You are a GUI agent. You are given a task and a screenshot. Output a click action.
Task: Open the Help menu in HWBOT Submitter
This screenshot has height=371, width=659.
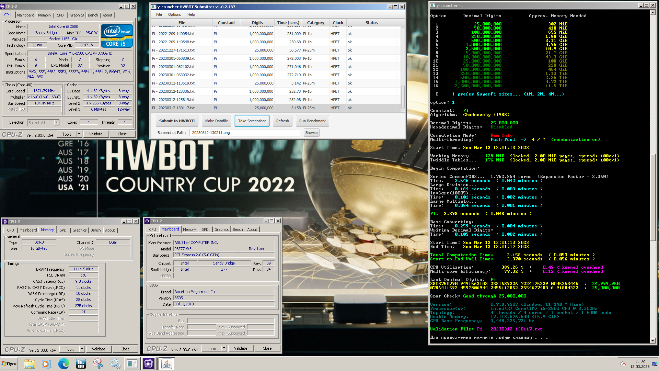coord(191,14)
